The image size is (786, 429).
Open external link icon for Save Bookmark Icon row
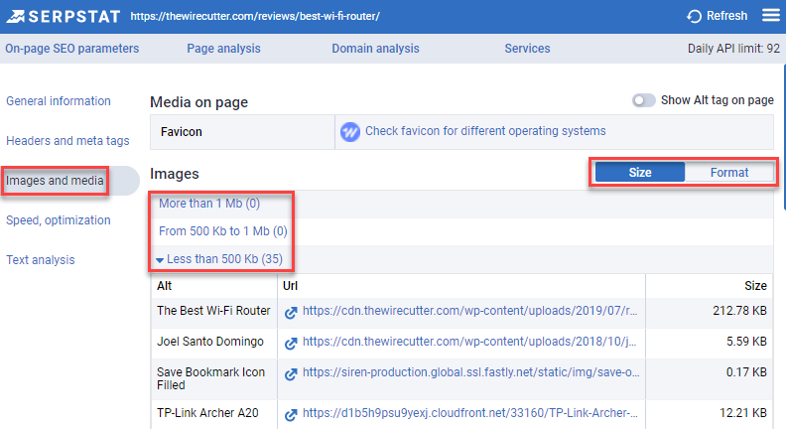[x=291, y=374]
